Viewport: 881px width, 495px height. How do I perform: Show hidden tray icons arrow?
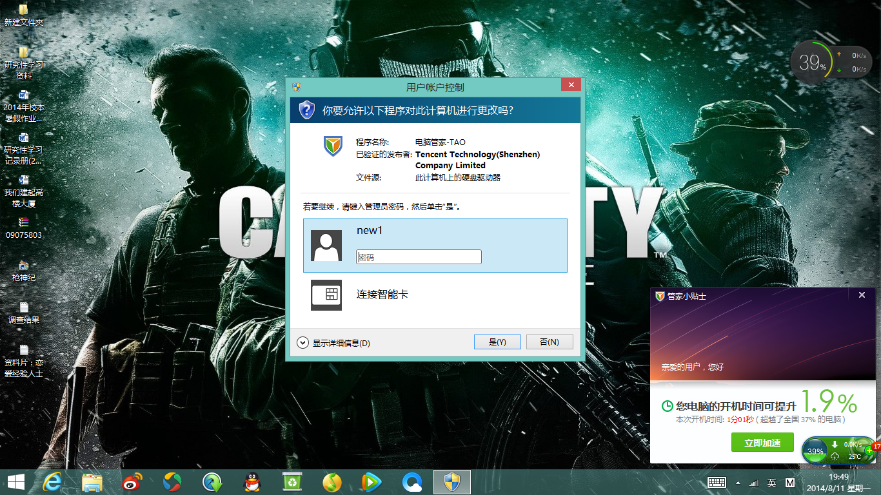tap(738, 482)
